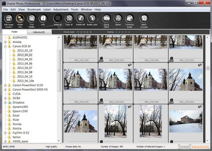The width and height of the screenshot is (212, 151).
Task: Set check mark 4
Action: click(x=87, y=32)
